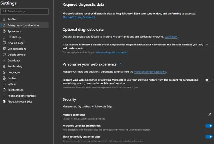Open About Microsoft Edge page
The width and height of the screenshot is (214, 144).
click(25, 102)
